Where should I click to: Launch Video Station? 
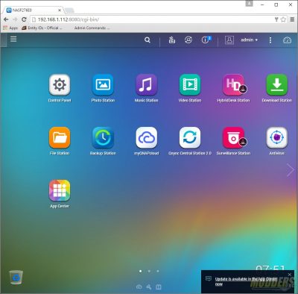[190, 85]
